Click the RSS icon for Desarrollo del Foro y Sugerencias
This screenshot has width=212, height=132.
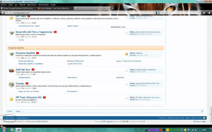127,33
